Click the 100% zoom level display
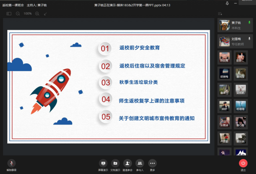Screen dimensions: 256x174 pyautogui.click(x=27, y=14)
